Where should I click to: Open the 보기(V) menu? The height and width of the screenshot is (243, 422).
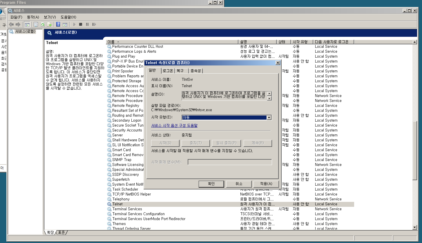point(50,17)
